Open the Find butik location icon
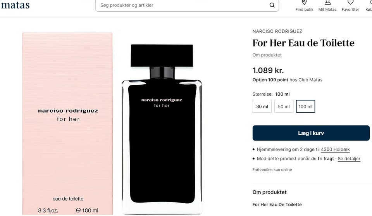 [304, 2]
